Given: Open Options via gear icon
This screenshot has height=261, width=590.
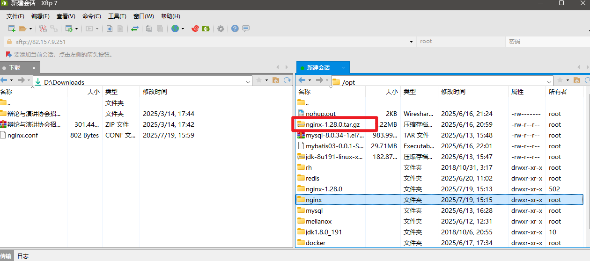Looking at the screenshot, I should point(221,29).
